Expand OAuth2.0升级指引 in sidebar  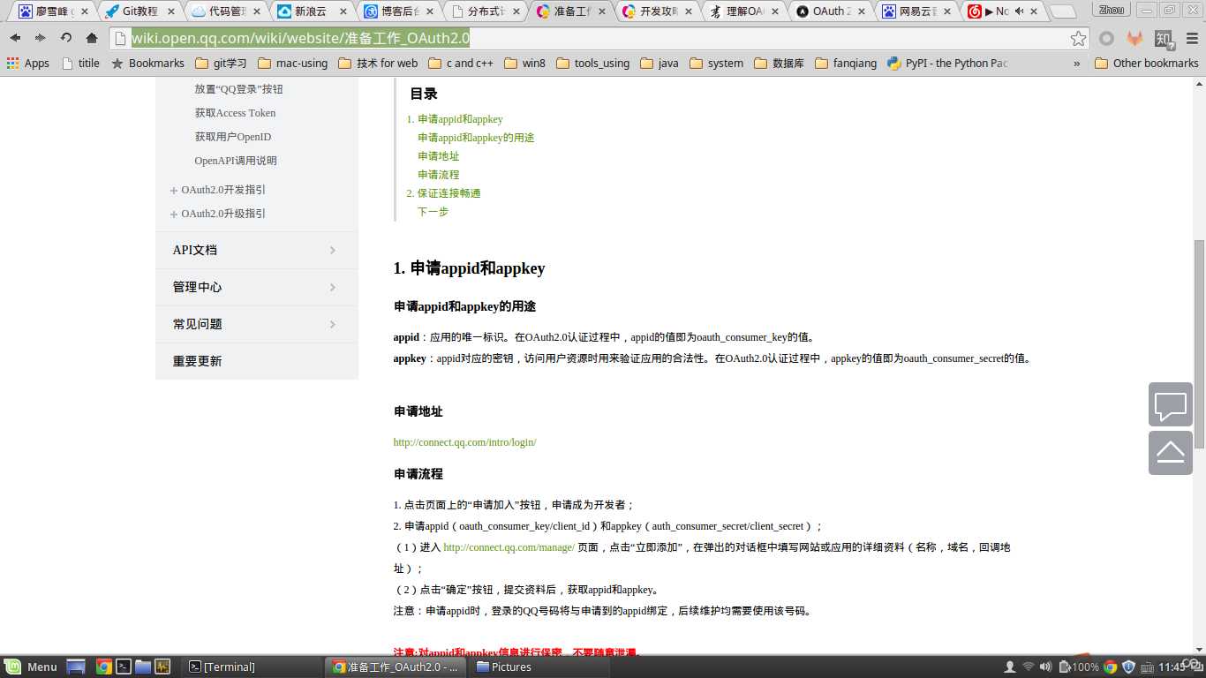click(217, 214)
